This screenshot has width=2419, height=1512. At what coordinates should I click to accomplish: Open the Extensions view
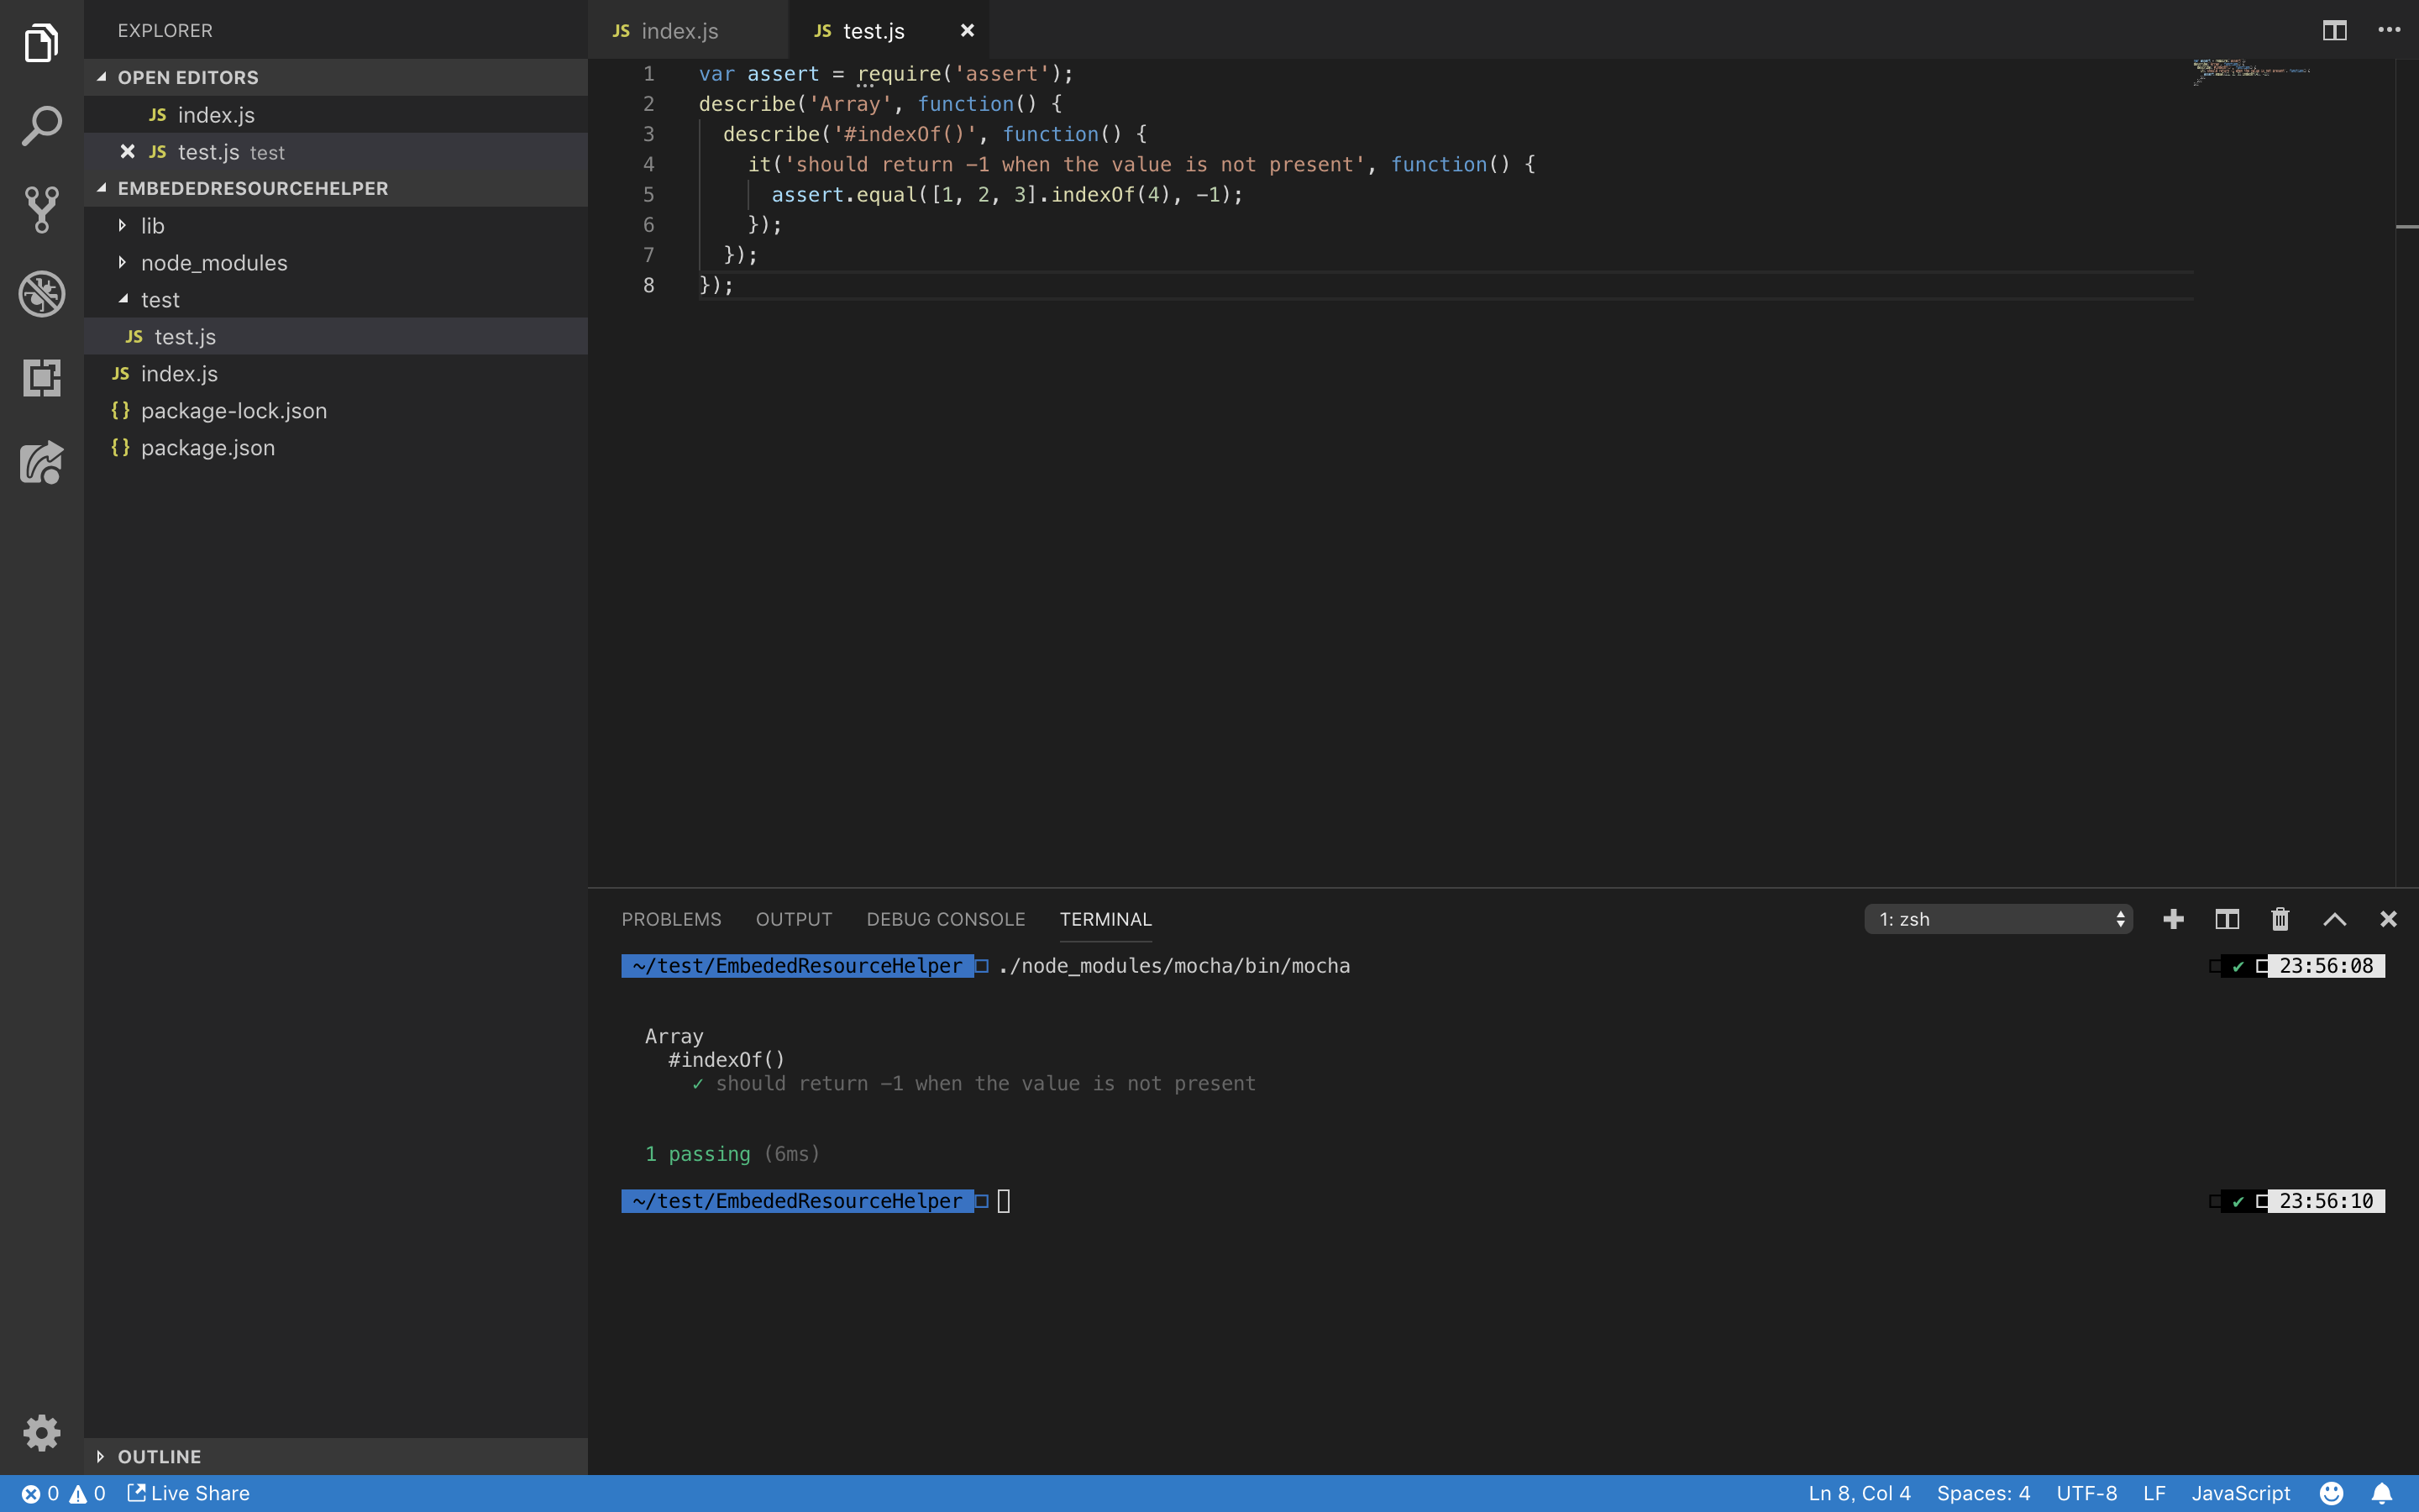pos(41,378)
